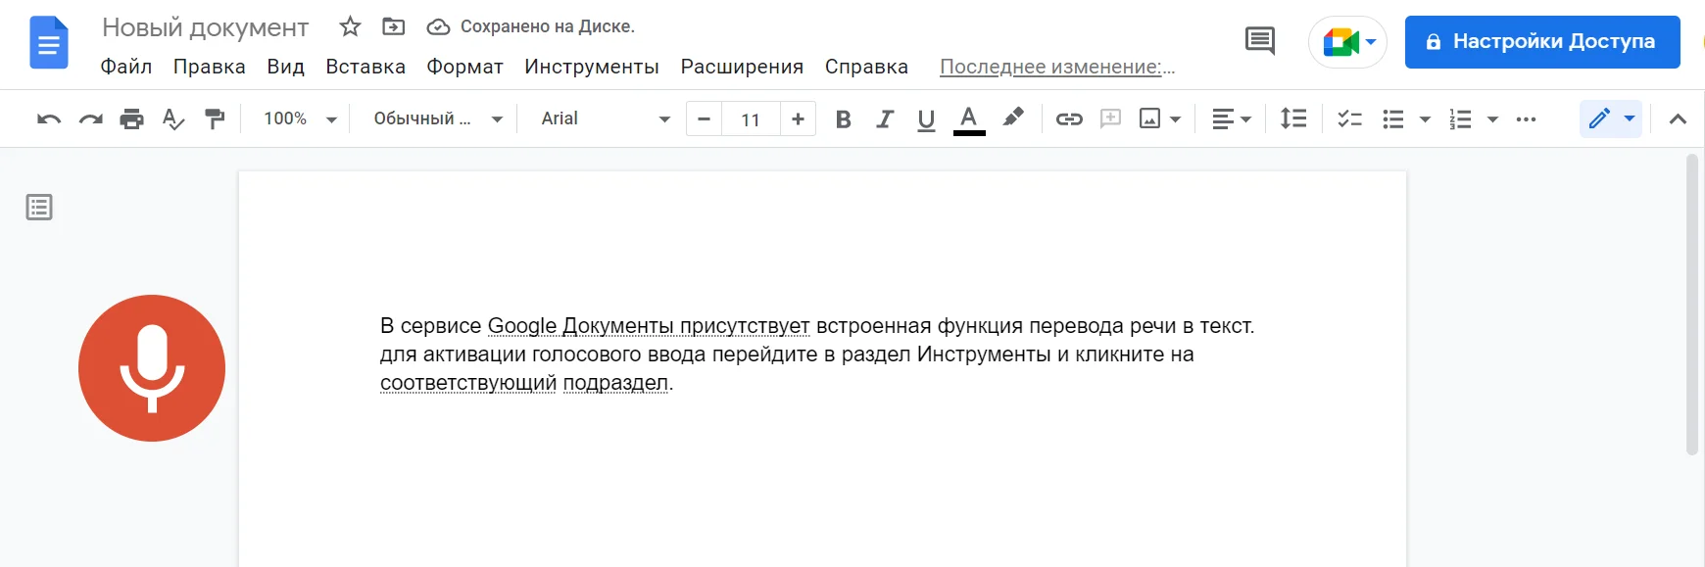Screen dimensions: 1705x567
Task: Click the 'Настройки Доступа' share button
Action: point(1542,42)
